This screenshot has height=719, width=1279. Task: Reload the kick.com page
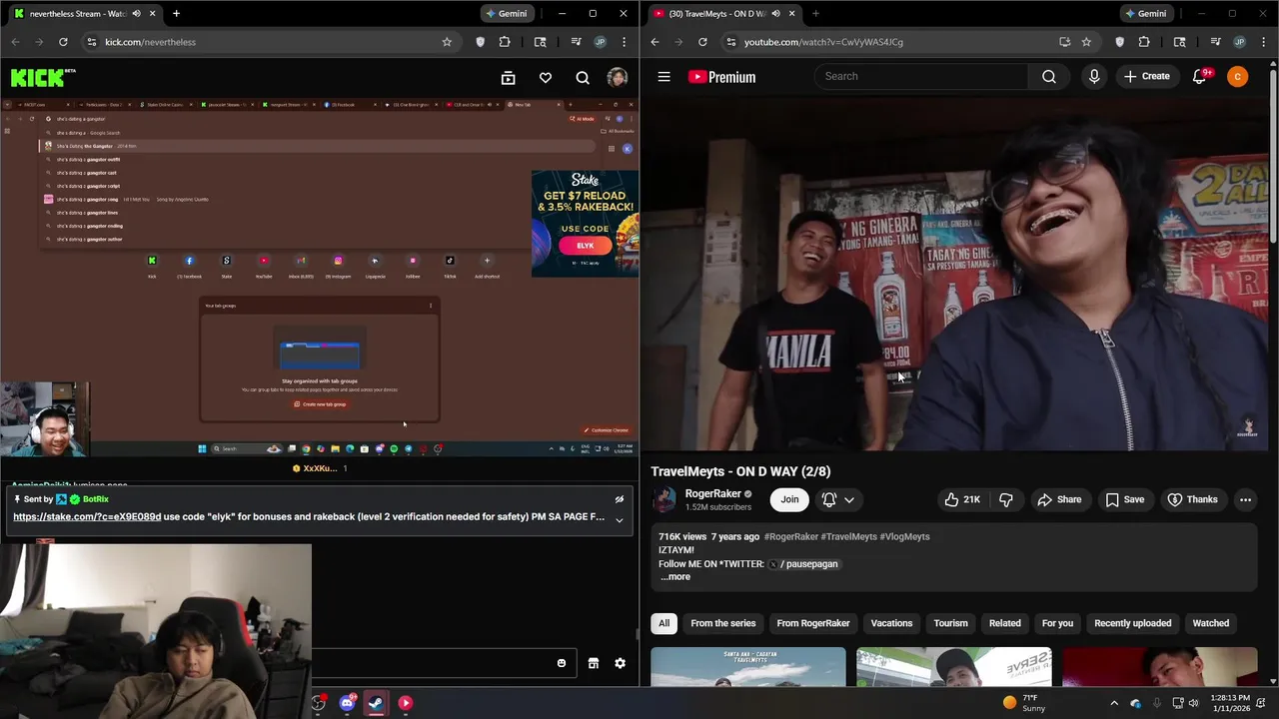tap(63, 42)
